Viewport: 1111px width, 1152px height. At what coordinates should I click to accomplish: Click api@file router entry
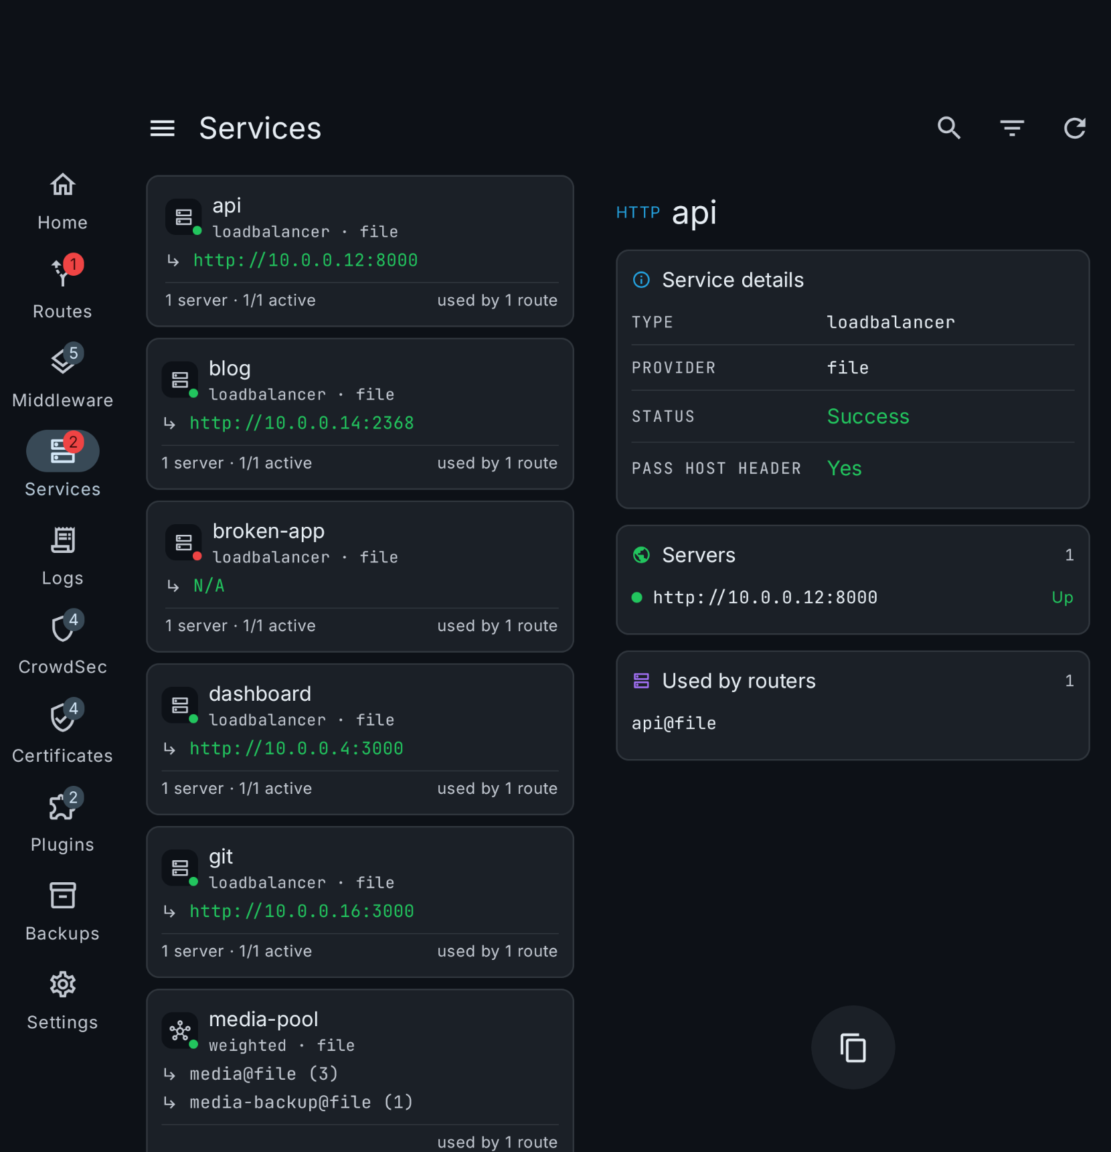[674, 724]
